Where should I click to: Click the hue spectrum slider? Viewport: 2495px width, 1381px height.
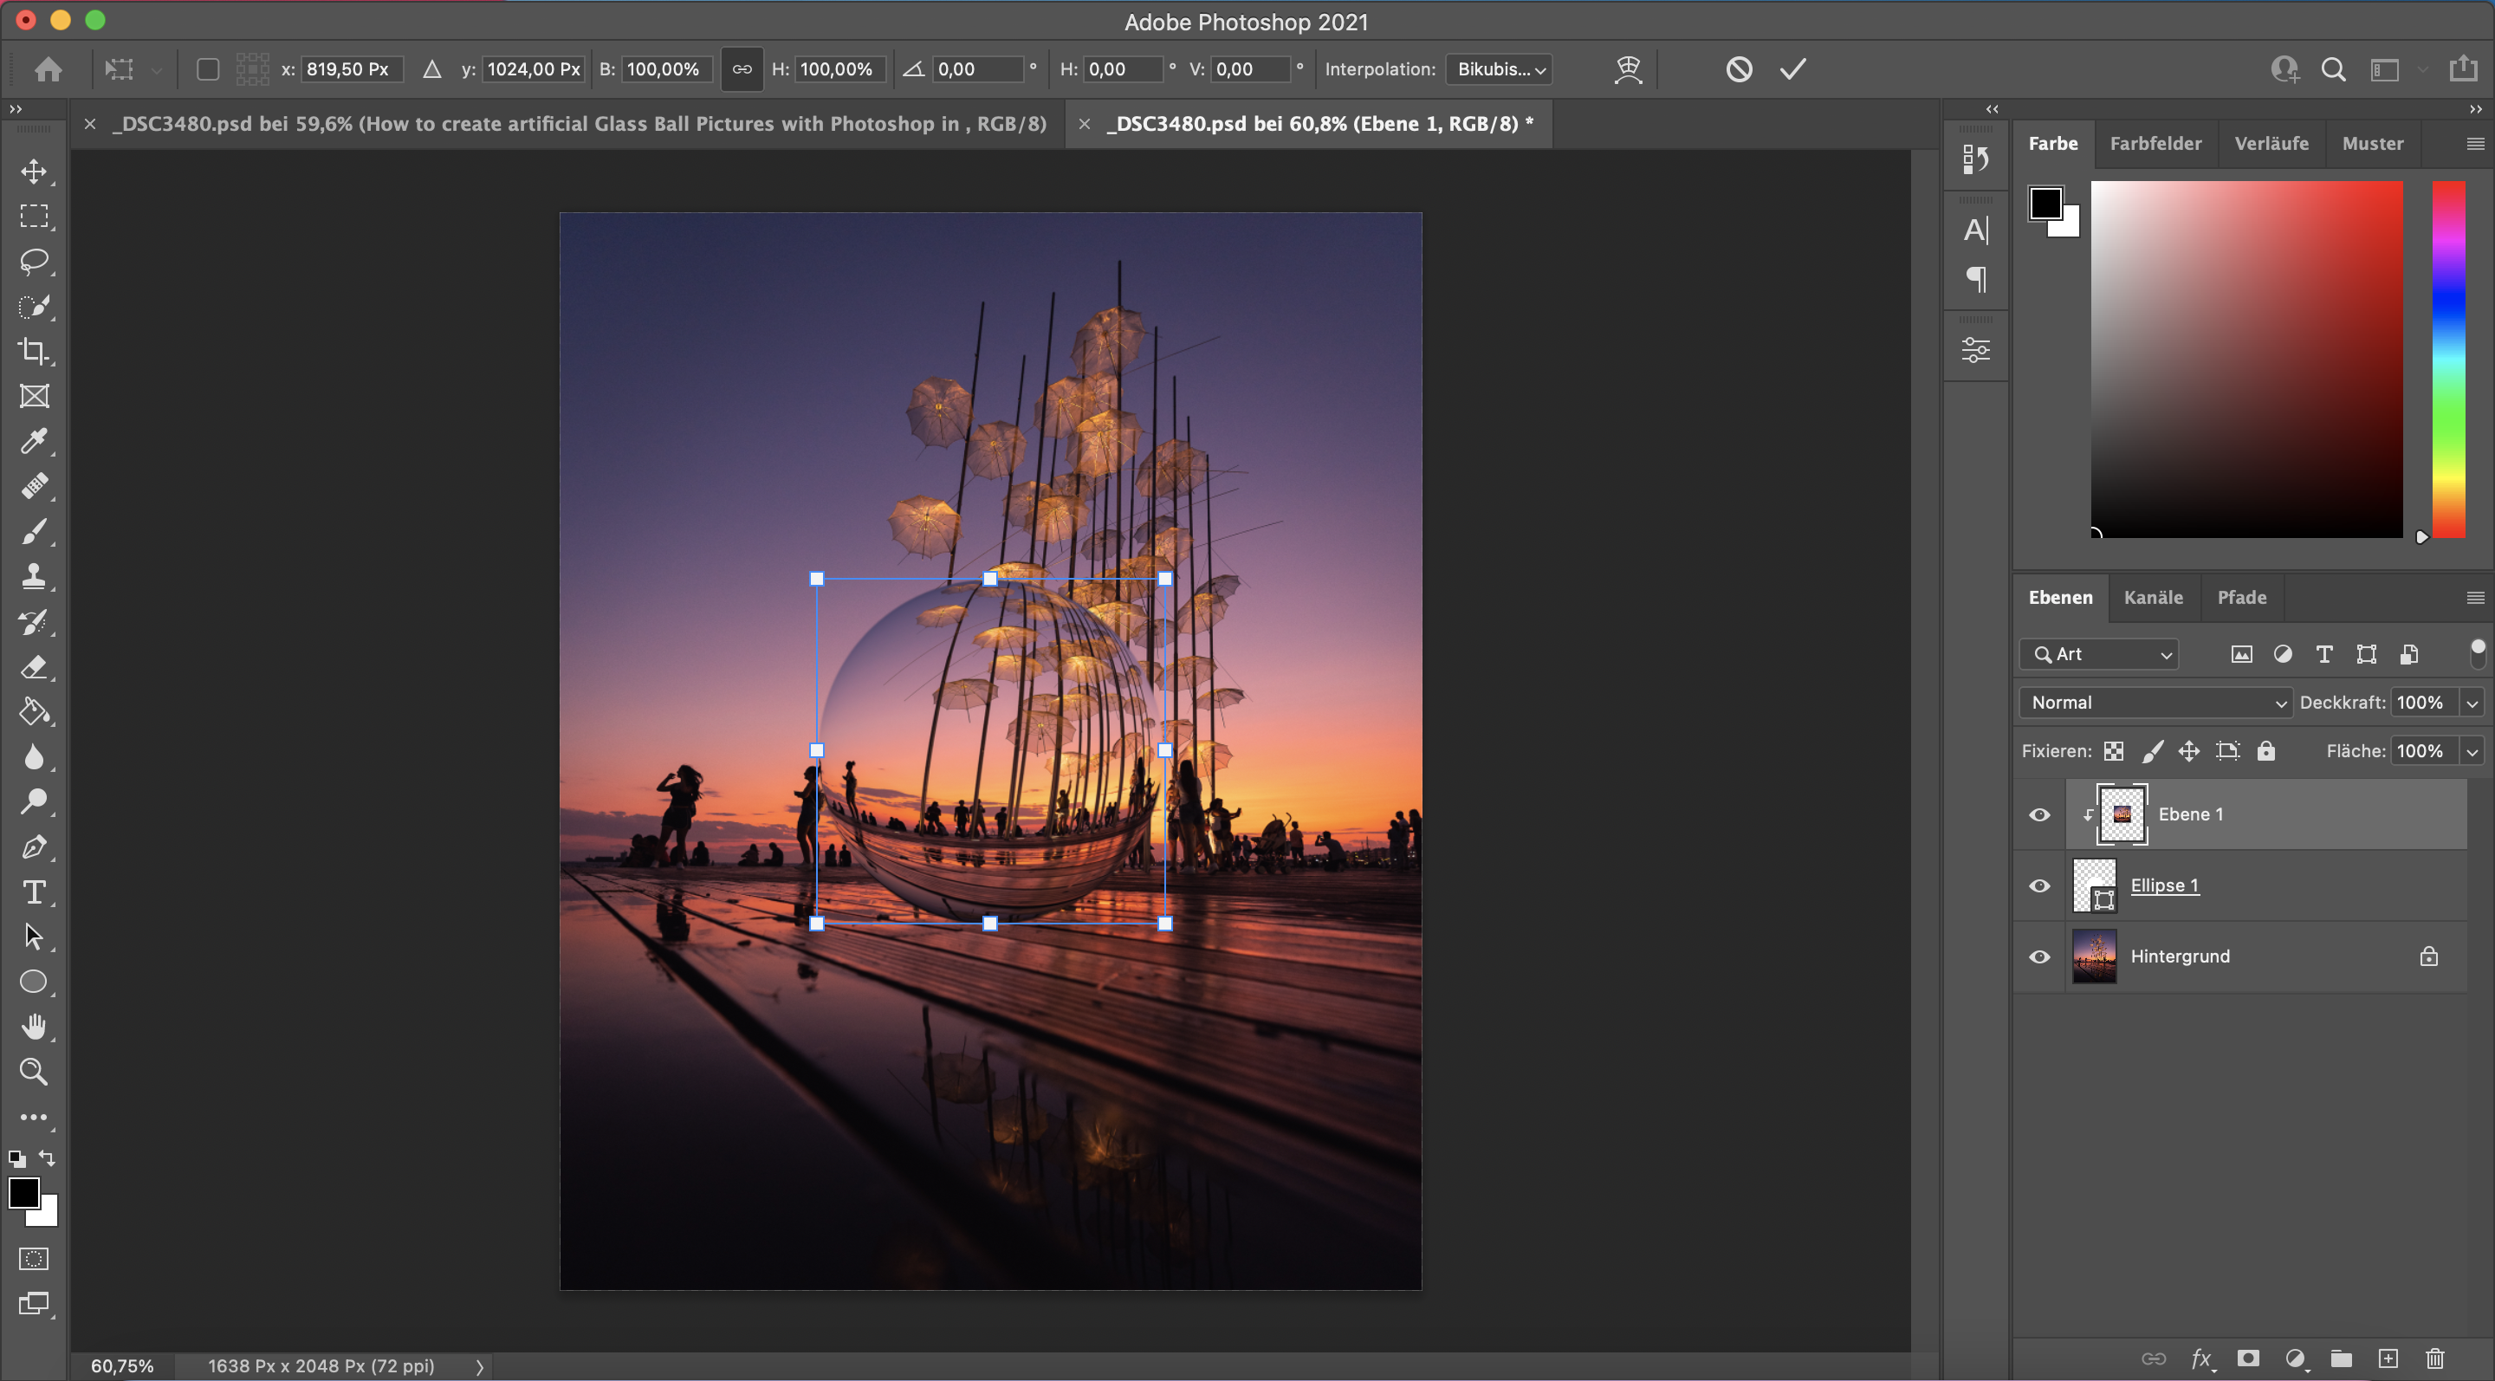pos(2447,360)
